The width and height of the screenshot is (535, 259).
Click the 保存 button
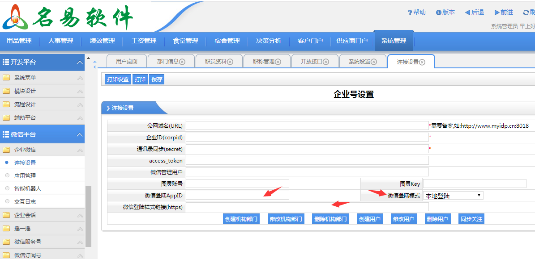pyautogui.click(x=157, y=79)
